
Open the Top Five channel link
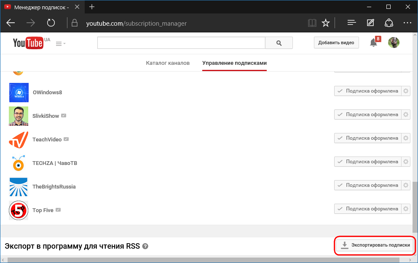(x=43, y=210)
